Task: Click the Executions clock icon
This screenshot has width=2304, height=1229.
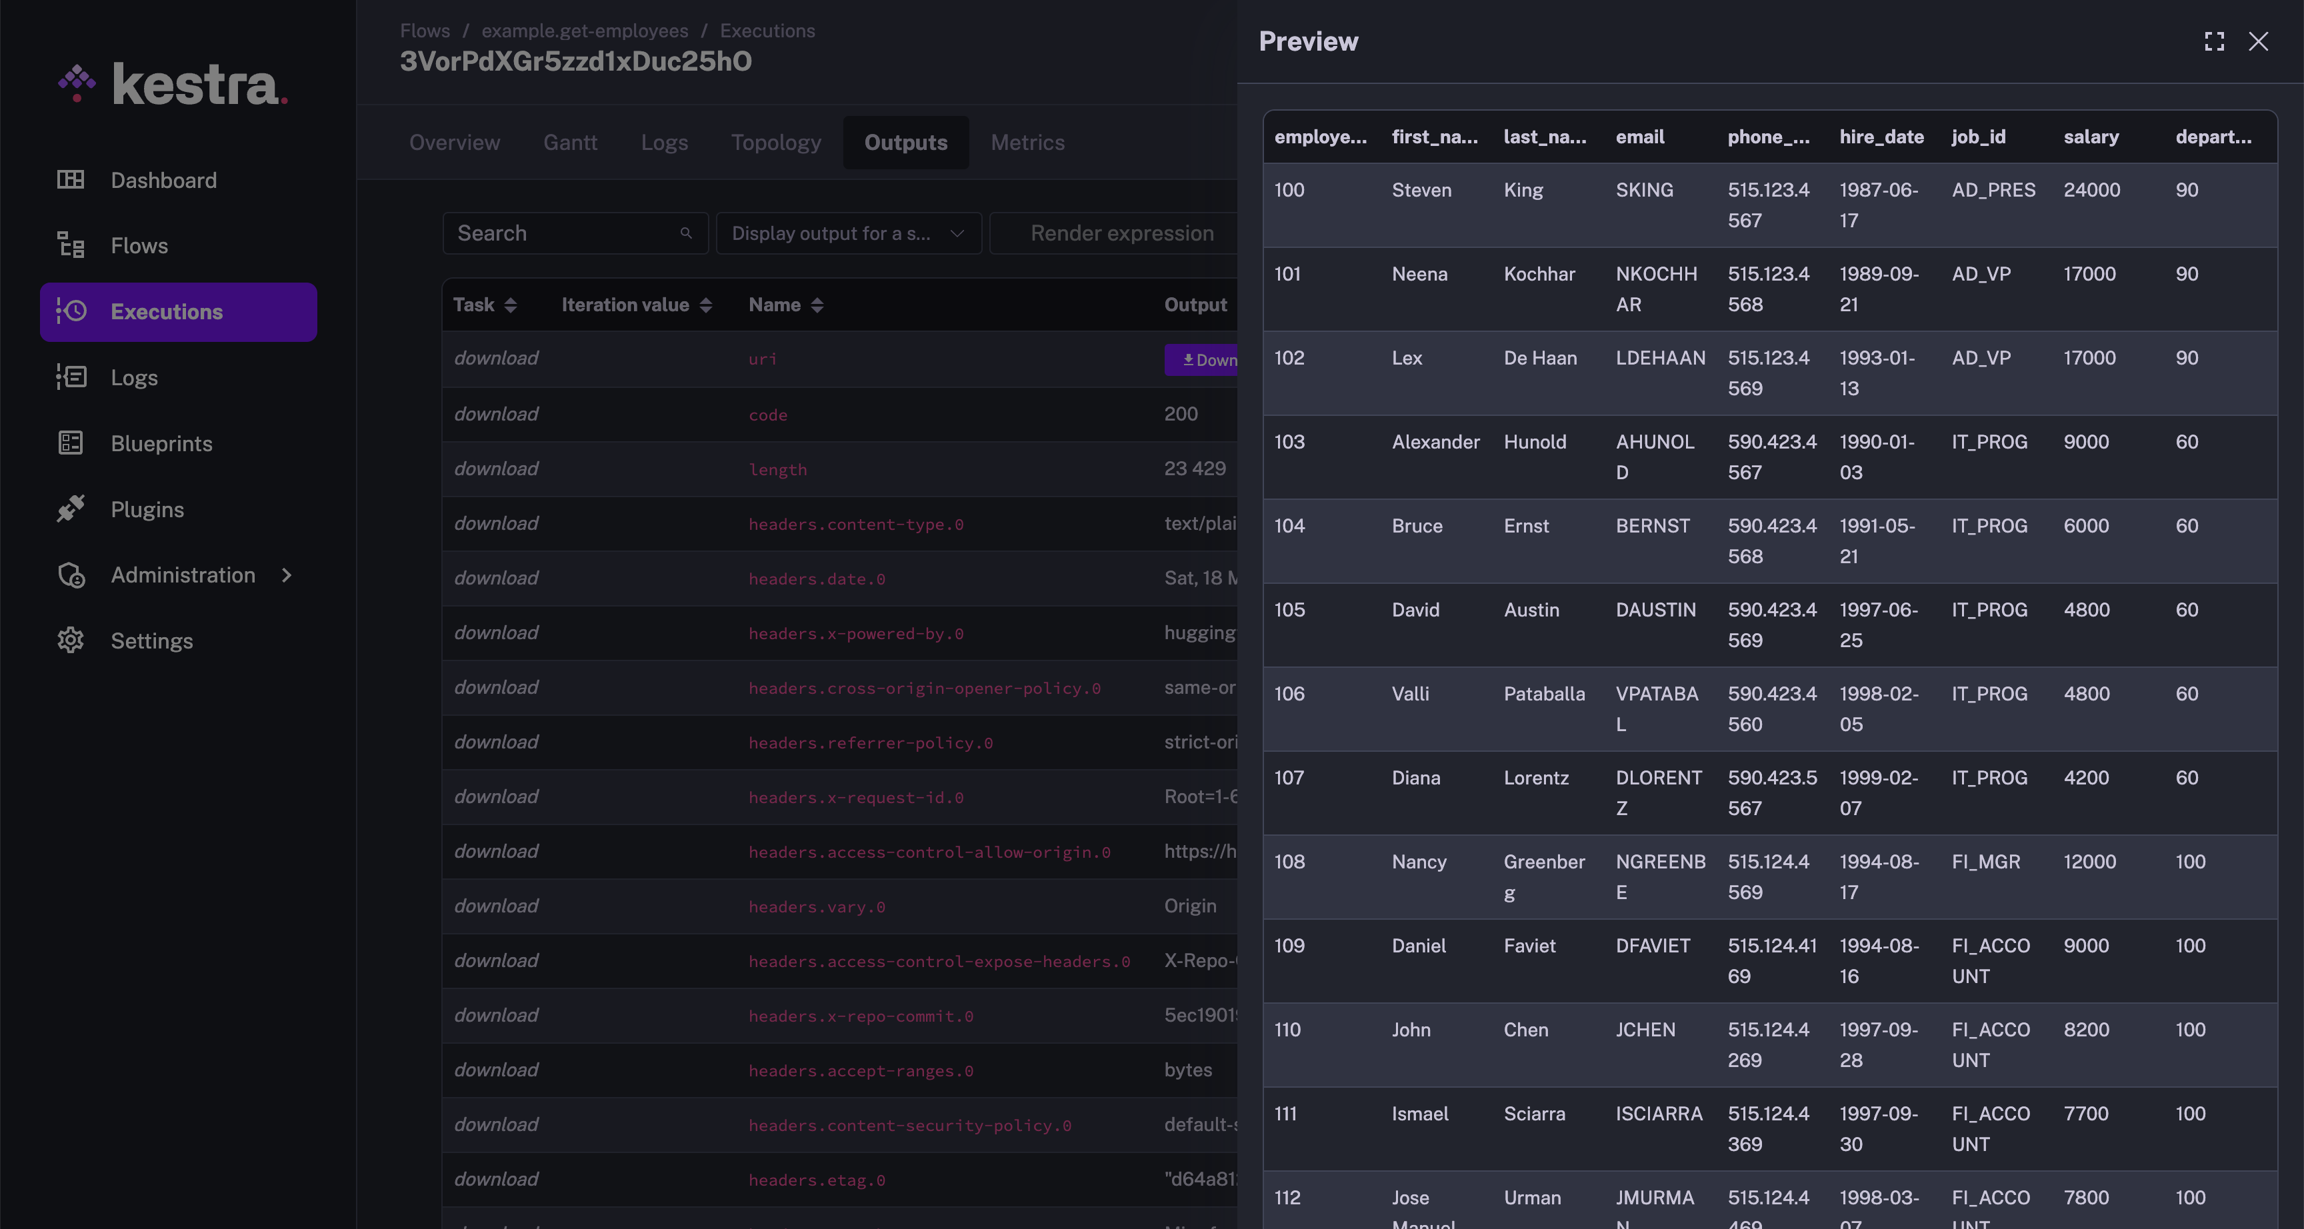Action: click(x=71, y=311)
